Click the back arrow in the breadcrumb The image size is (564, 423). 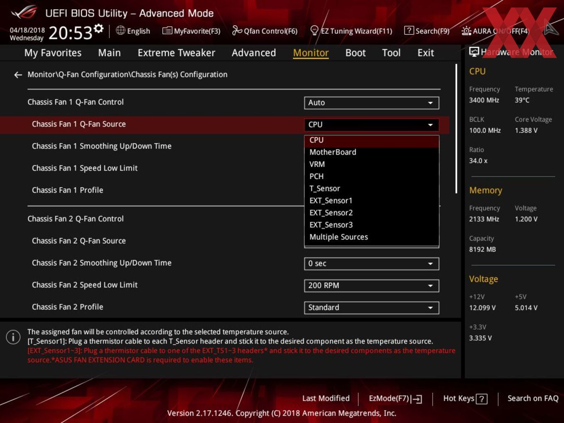[x=18, y=75]
